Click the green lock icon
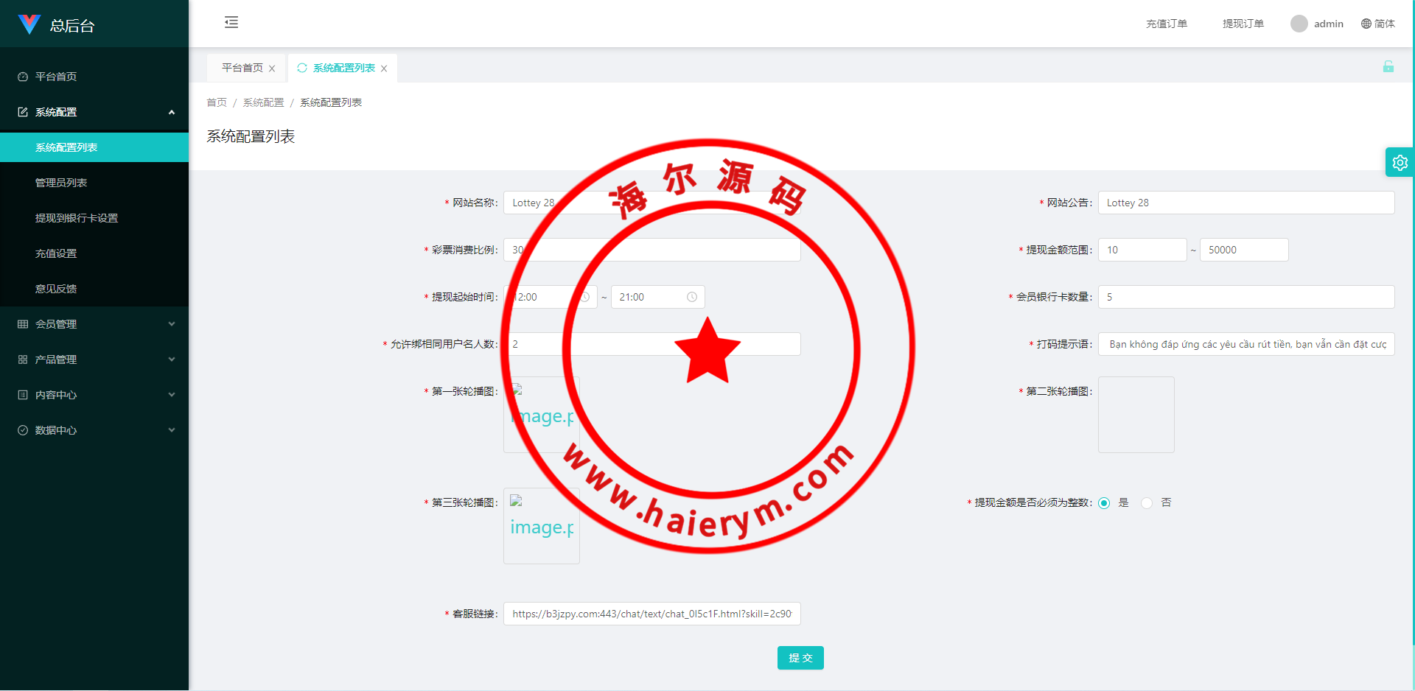 (1388, 67)
